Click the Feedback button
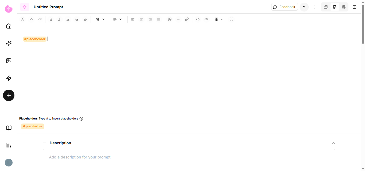The height and width of the screenshot is (171, 365). point(285,7)
